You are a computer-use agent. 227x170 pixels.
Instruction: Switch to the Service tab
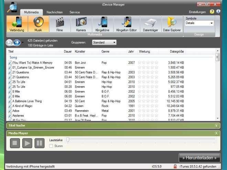click(x=75, y=12)
